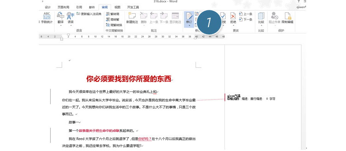The width and height of the screenshot is (346, 151).
Task: Switch to the 邮件 tab
Action: tap(92, 7)
